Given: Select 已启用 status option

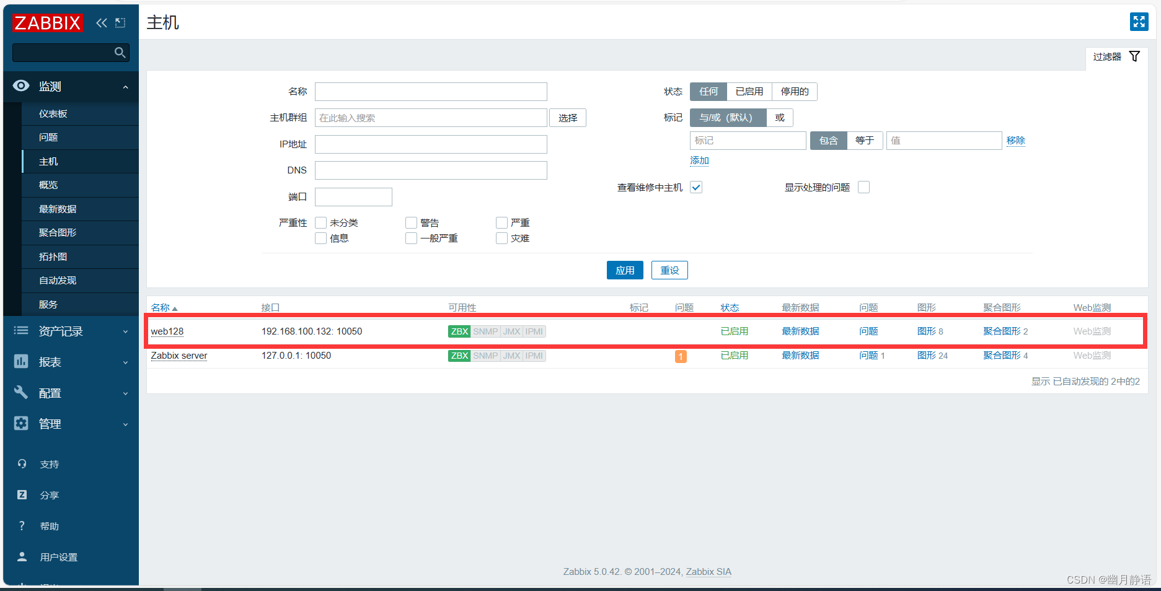Looking at the screenshot, I should pos(749,92).
